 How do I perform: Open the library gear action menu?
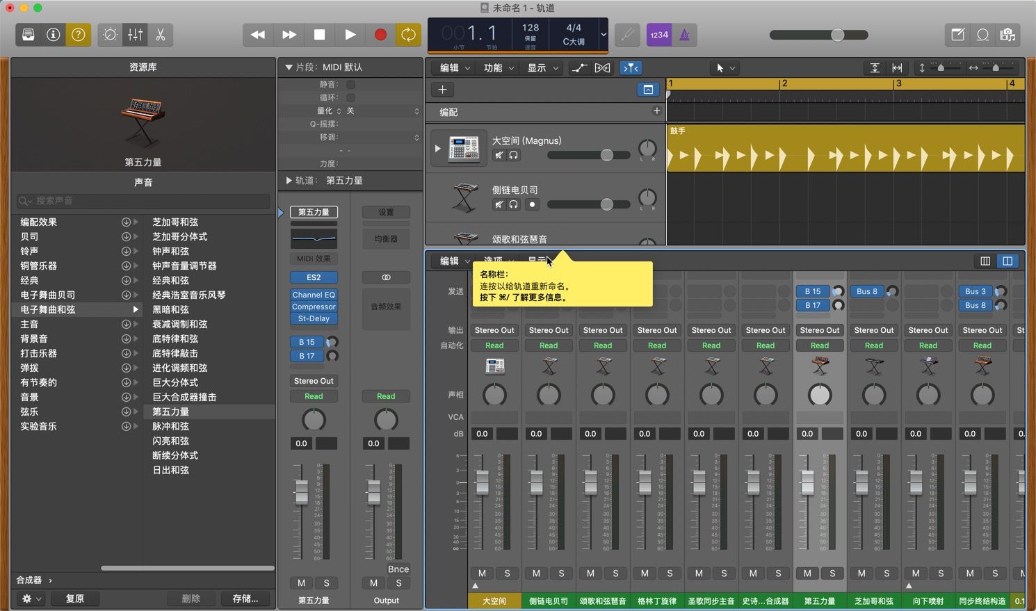(x=31, y=598)
